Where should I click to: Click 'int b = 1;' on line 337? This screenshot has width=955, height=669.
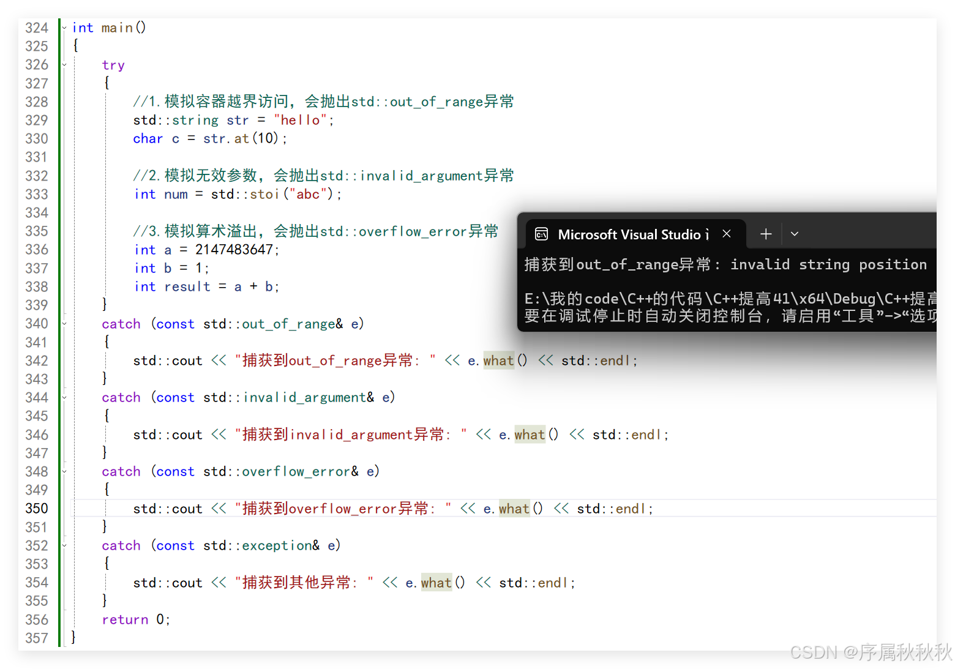tap(171, 269)
